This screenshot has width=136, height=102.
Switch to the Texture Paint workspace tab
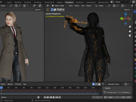pos(49,2)
